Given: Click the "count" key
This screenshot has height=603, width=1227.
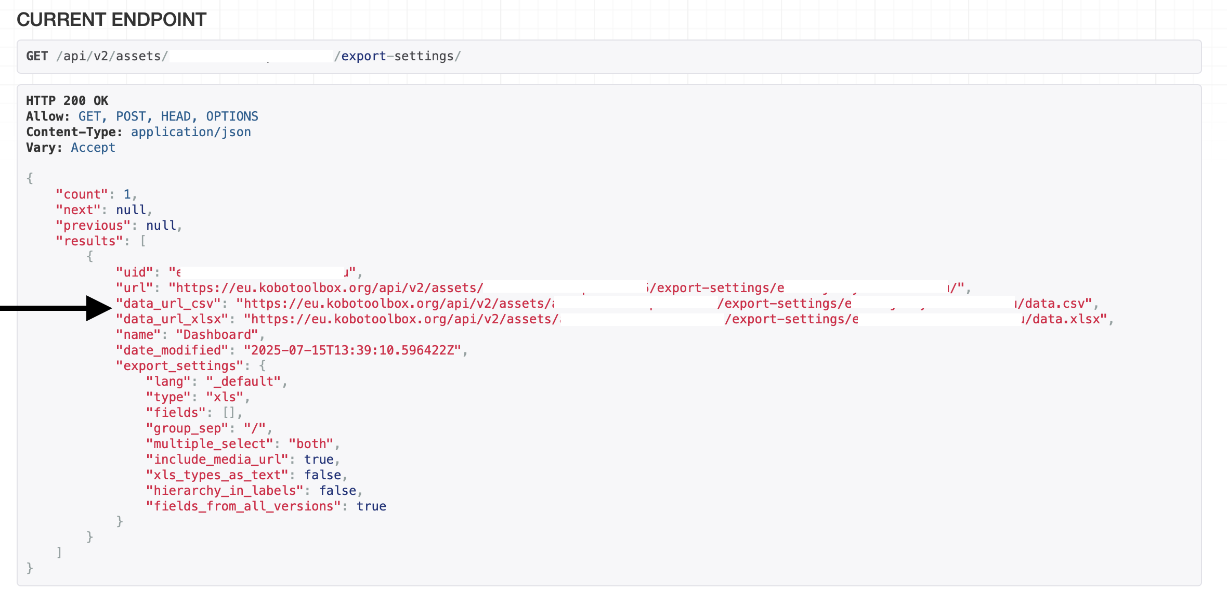Looking at the screenshot, I should [82, 194].
